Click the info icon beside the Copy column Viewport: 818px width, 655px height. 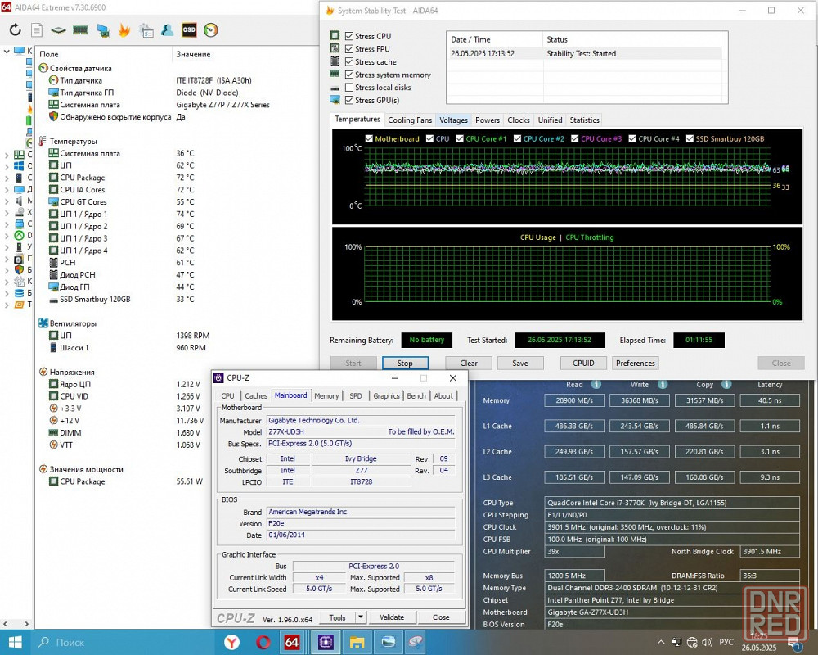pos(726,385)
